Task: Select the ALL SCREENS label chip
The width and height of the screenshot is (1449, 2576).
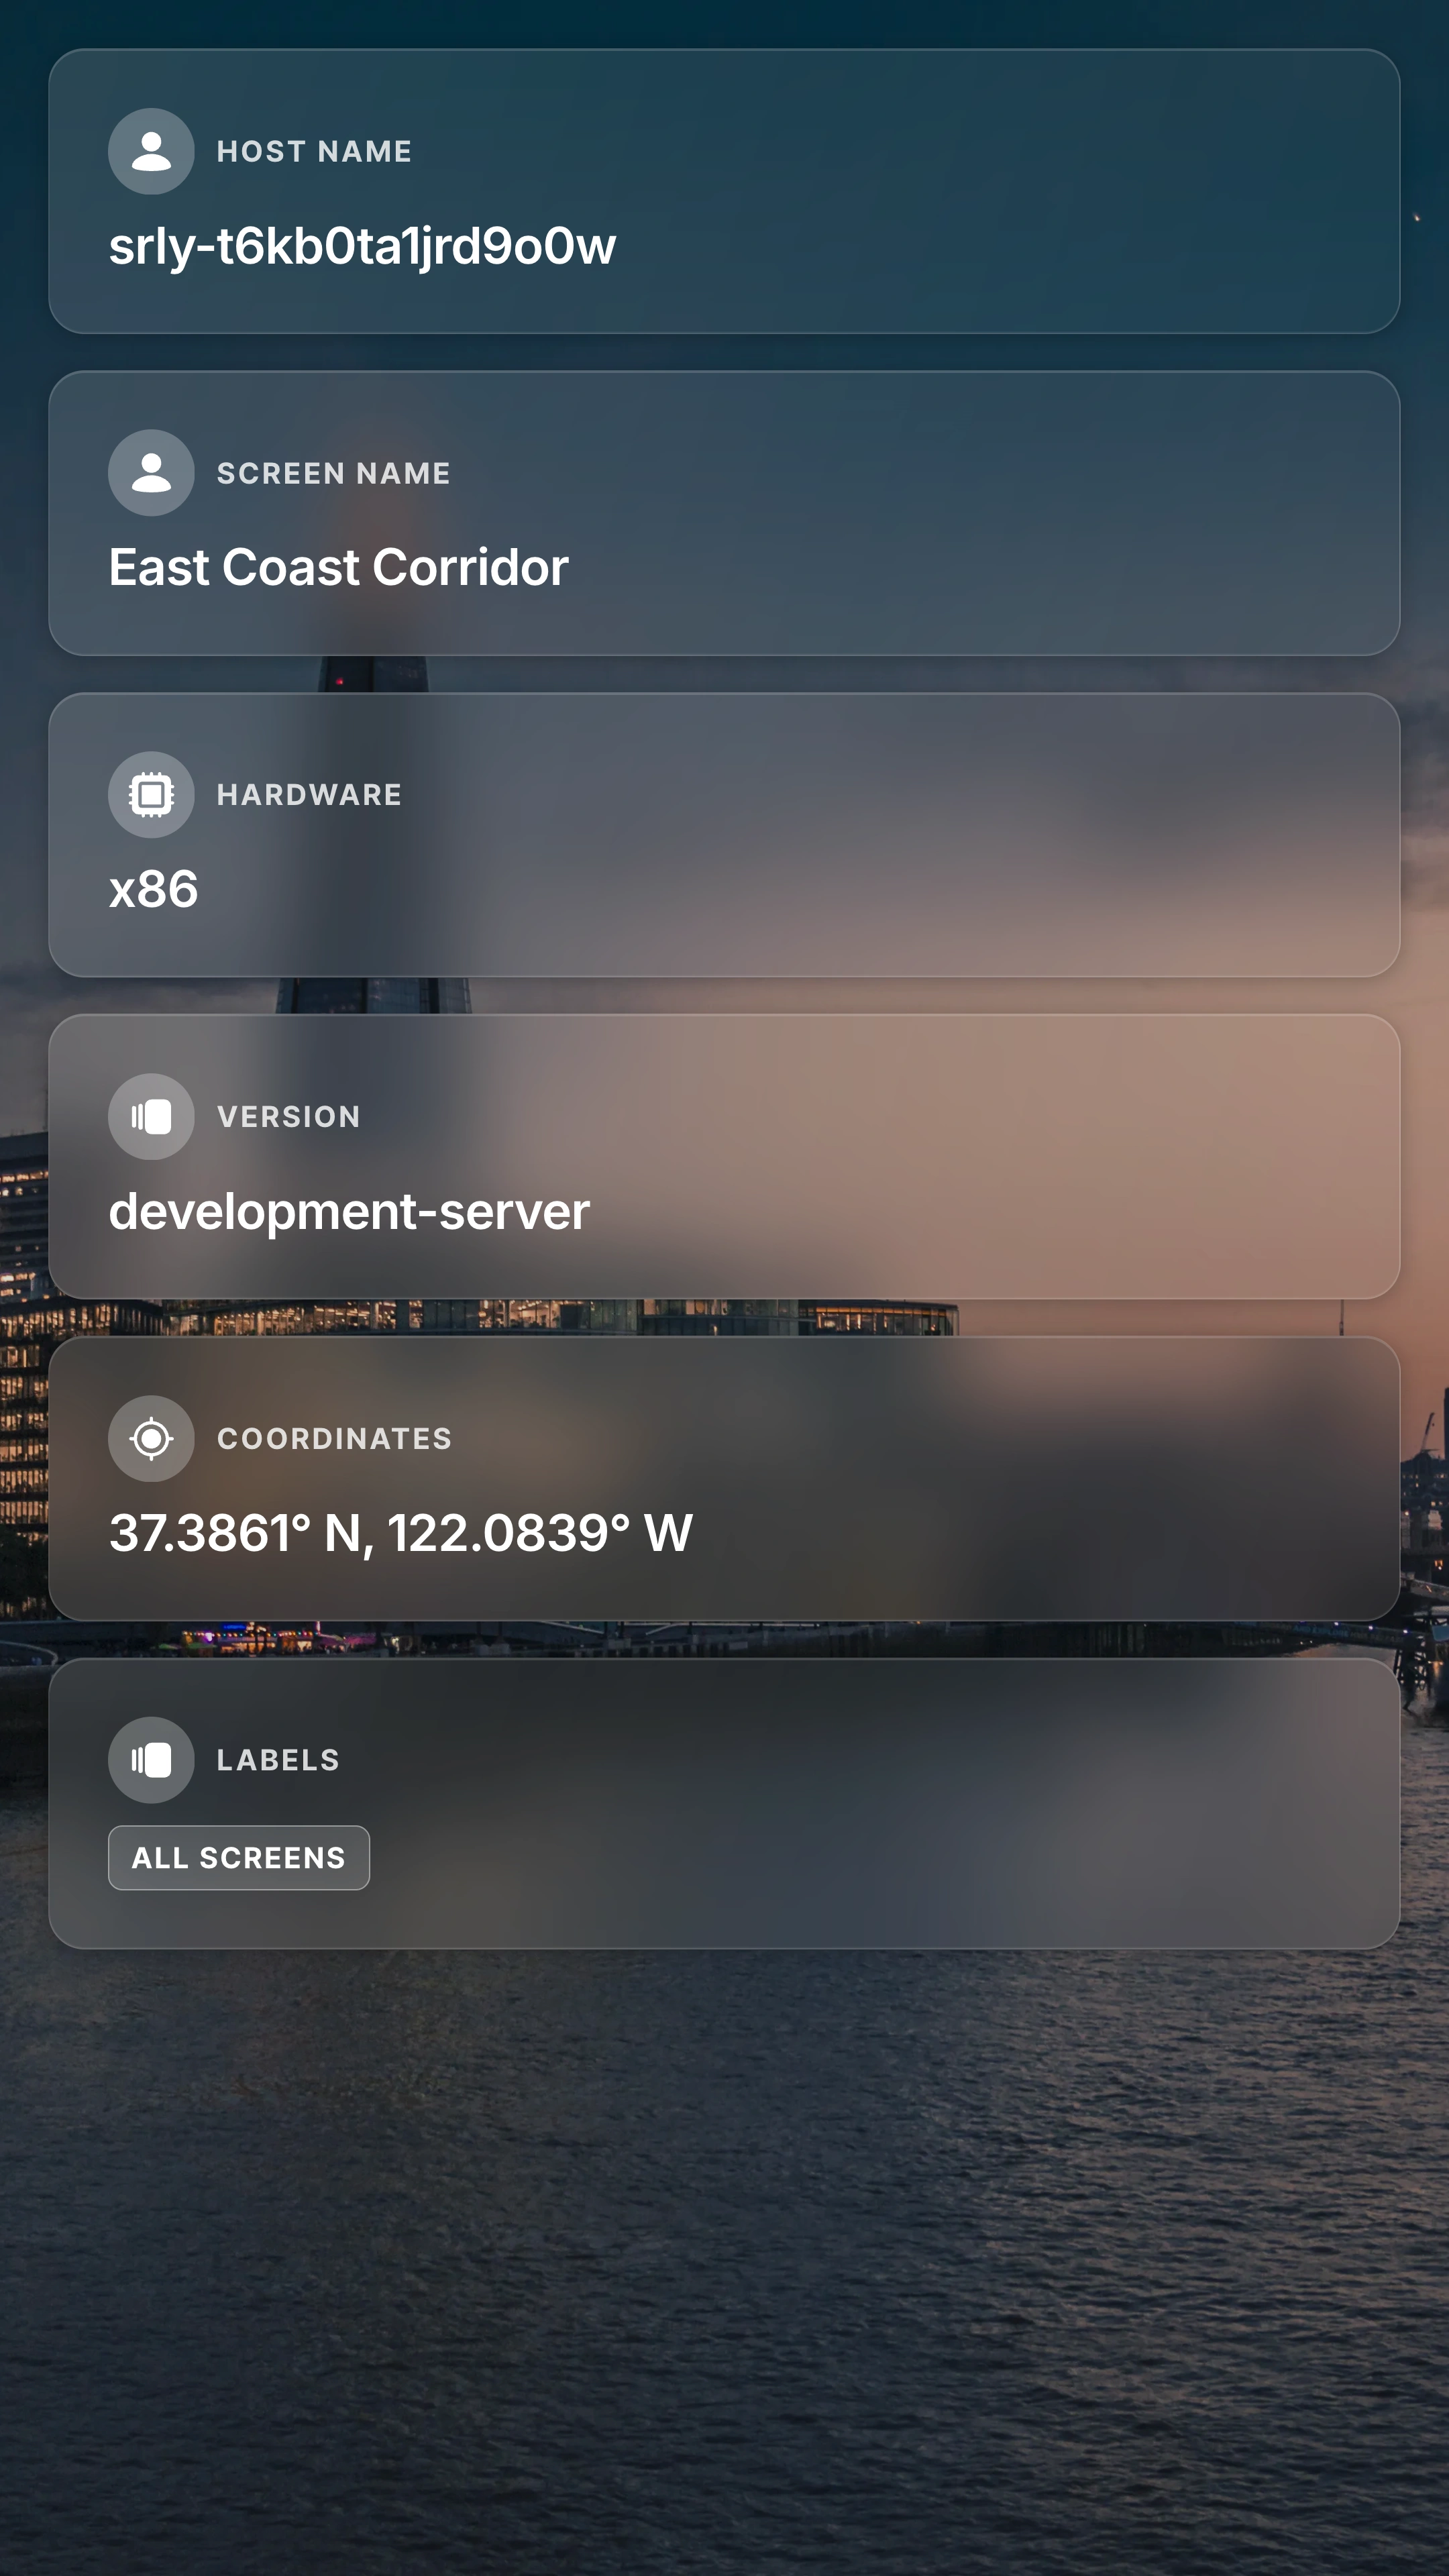Action: pyautogui.click(x=239, y=1858)
